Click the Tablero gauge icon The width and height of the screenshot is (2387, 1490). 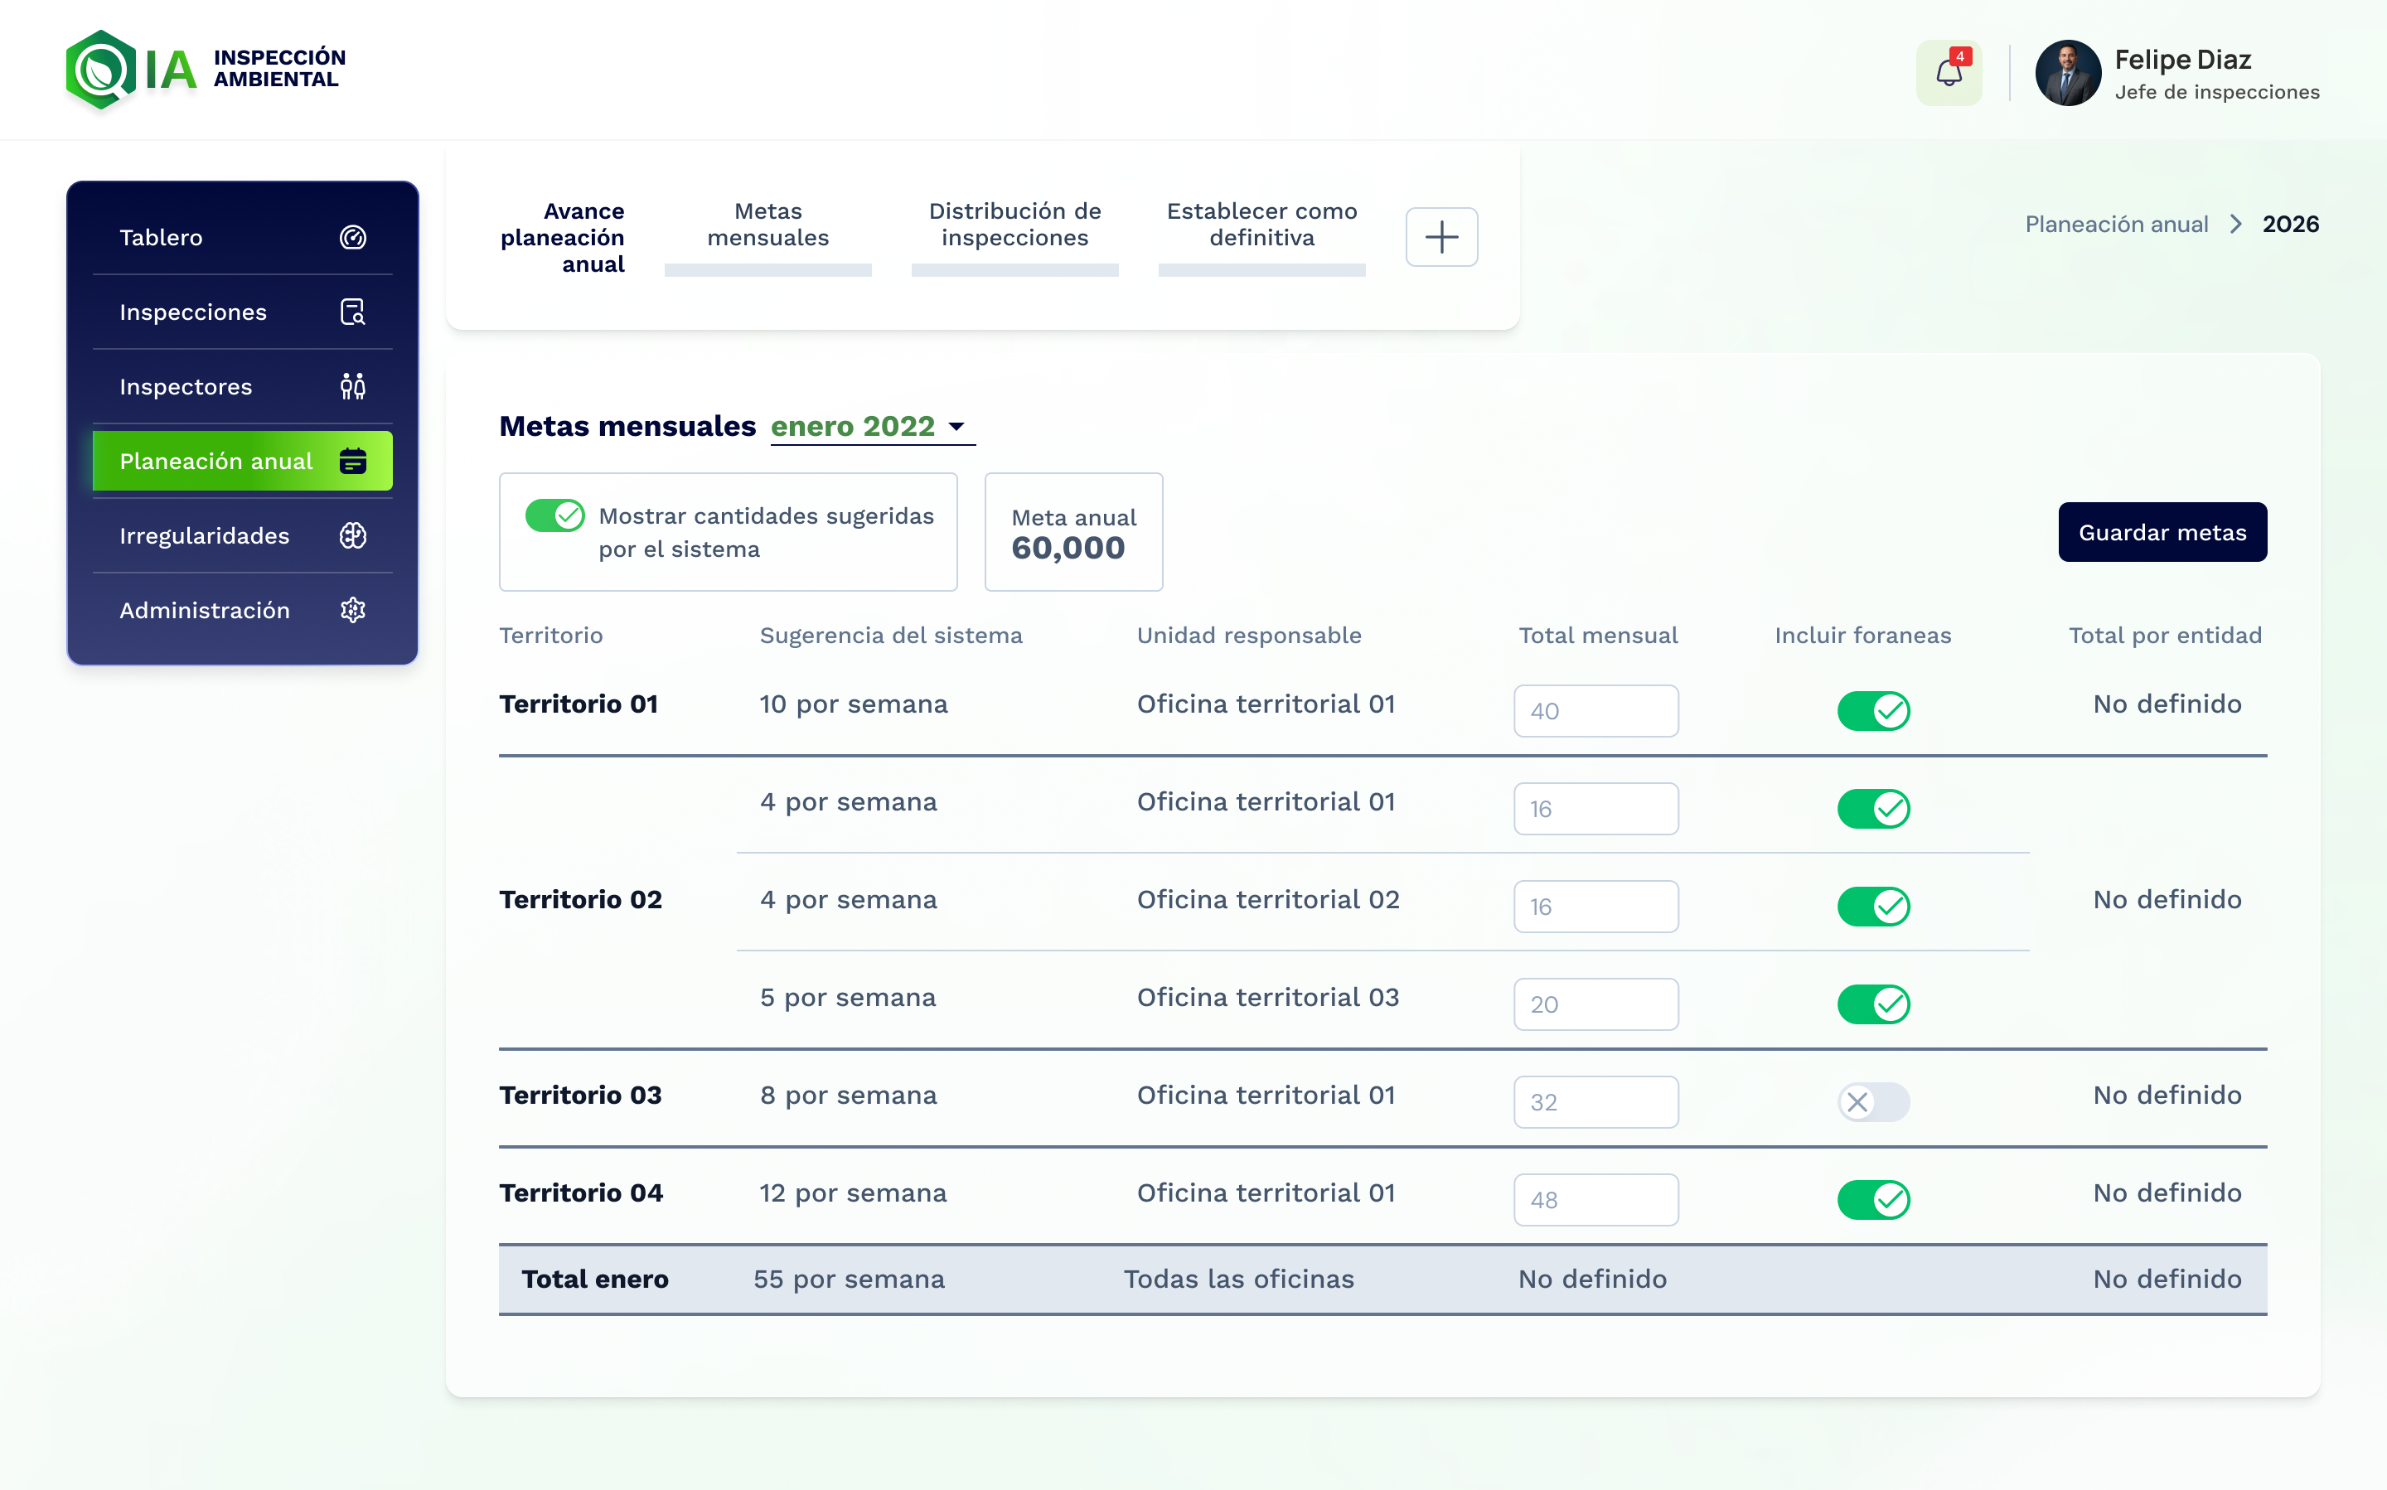tap(353, 238)
